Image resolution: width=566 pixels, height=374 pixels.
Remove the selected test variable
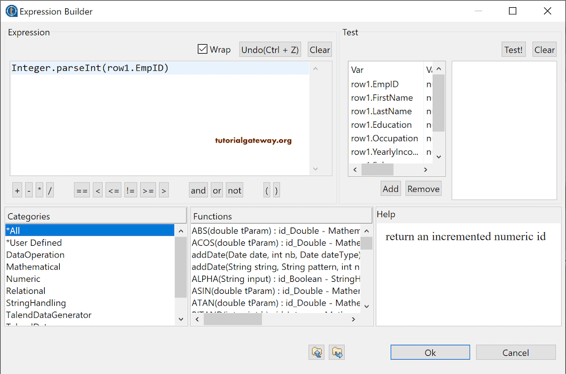pos(423,188)
